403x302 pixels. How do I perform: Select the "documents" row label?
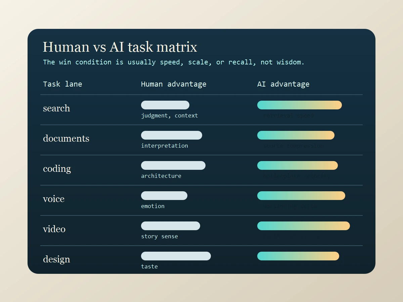tap(66, 139)
